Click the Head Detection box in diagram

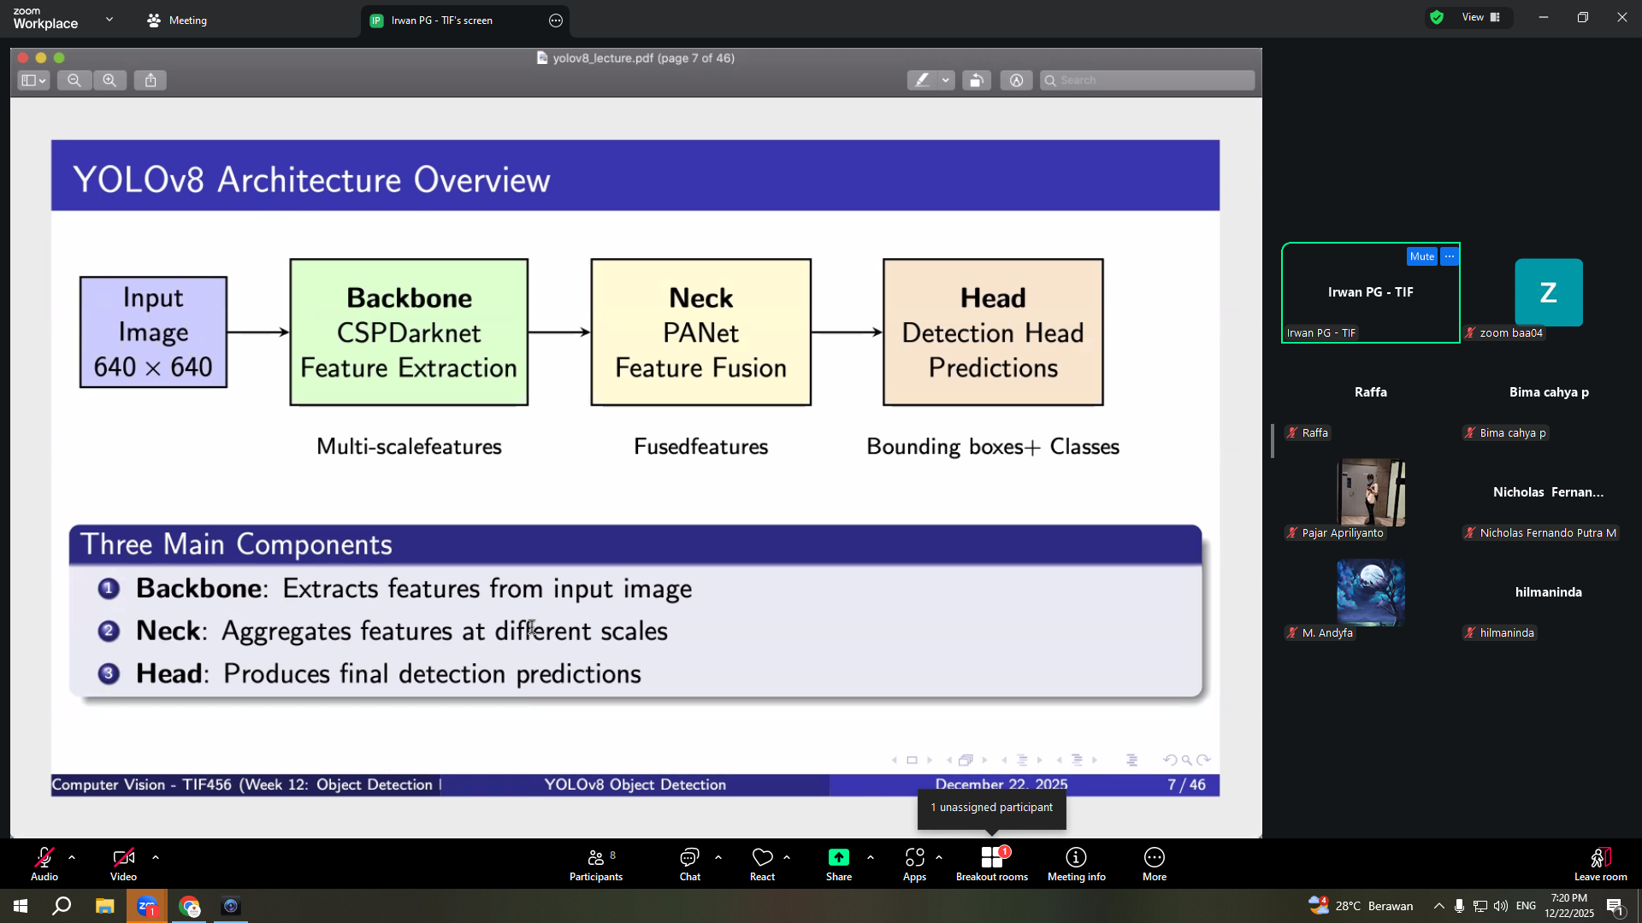coord(993,332)
